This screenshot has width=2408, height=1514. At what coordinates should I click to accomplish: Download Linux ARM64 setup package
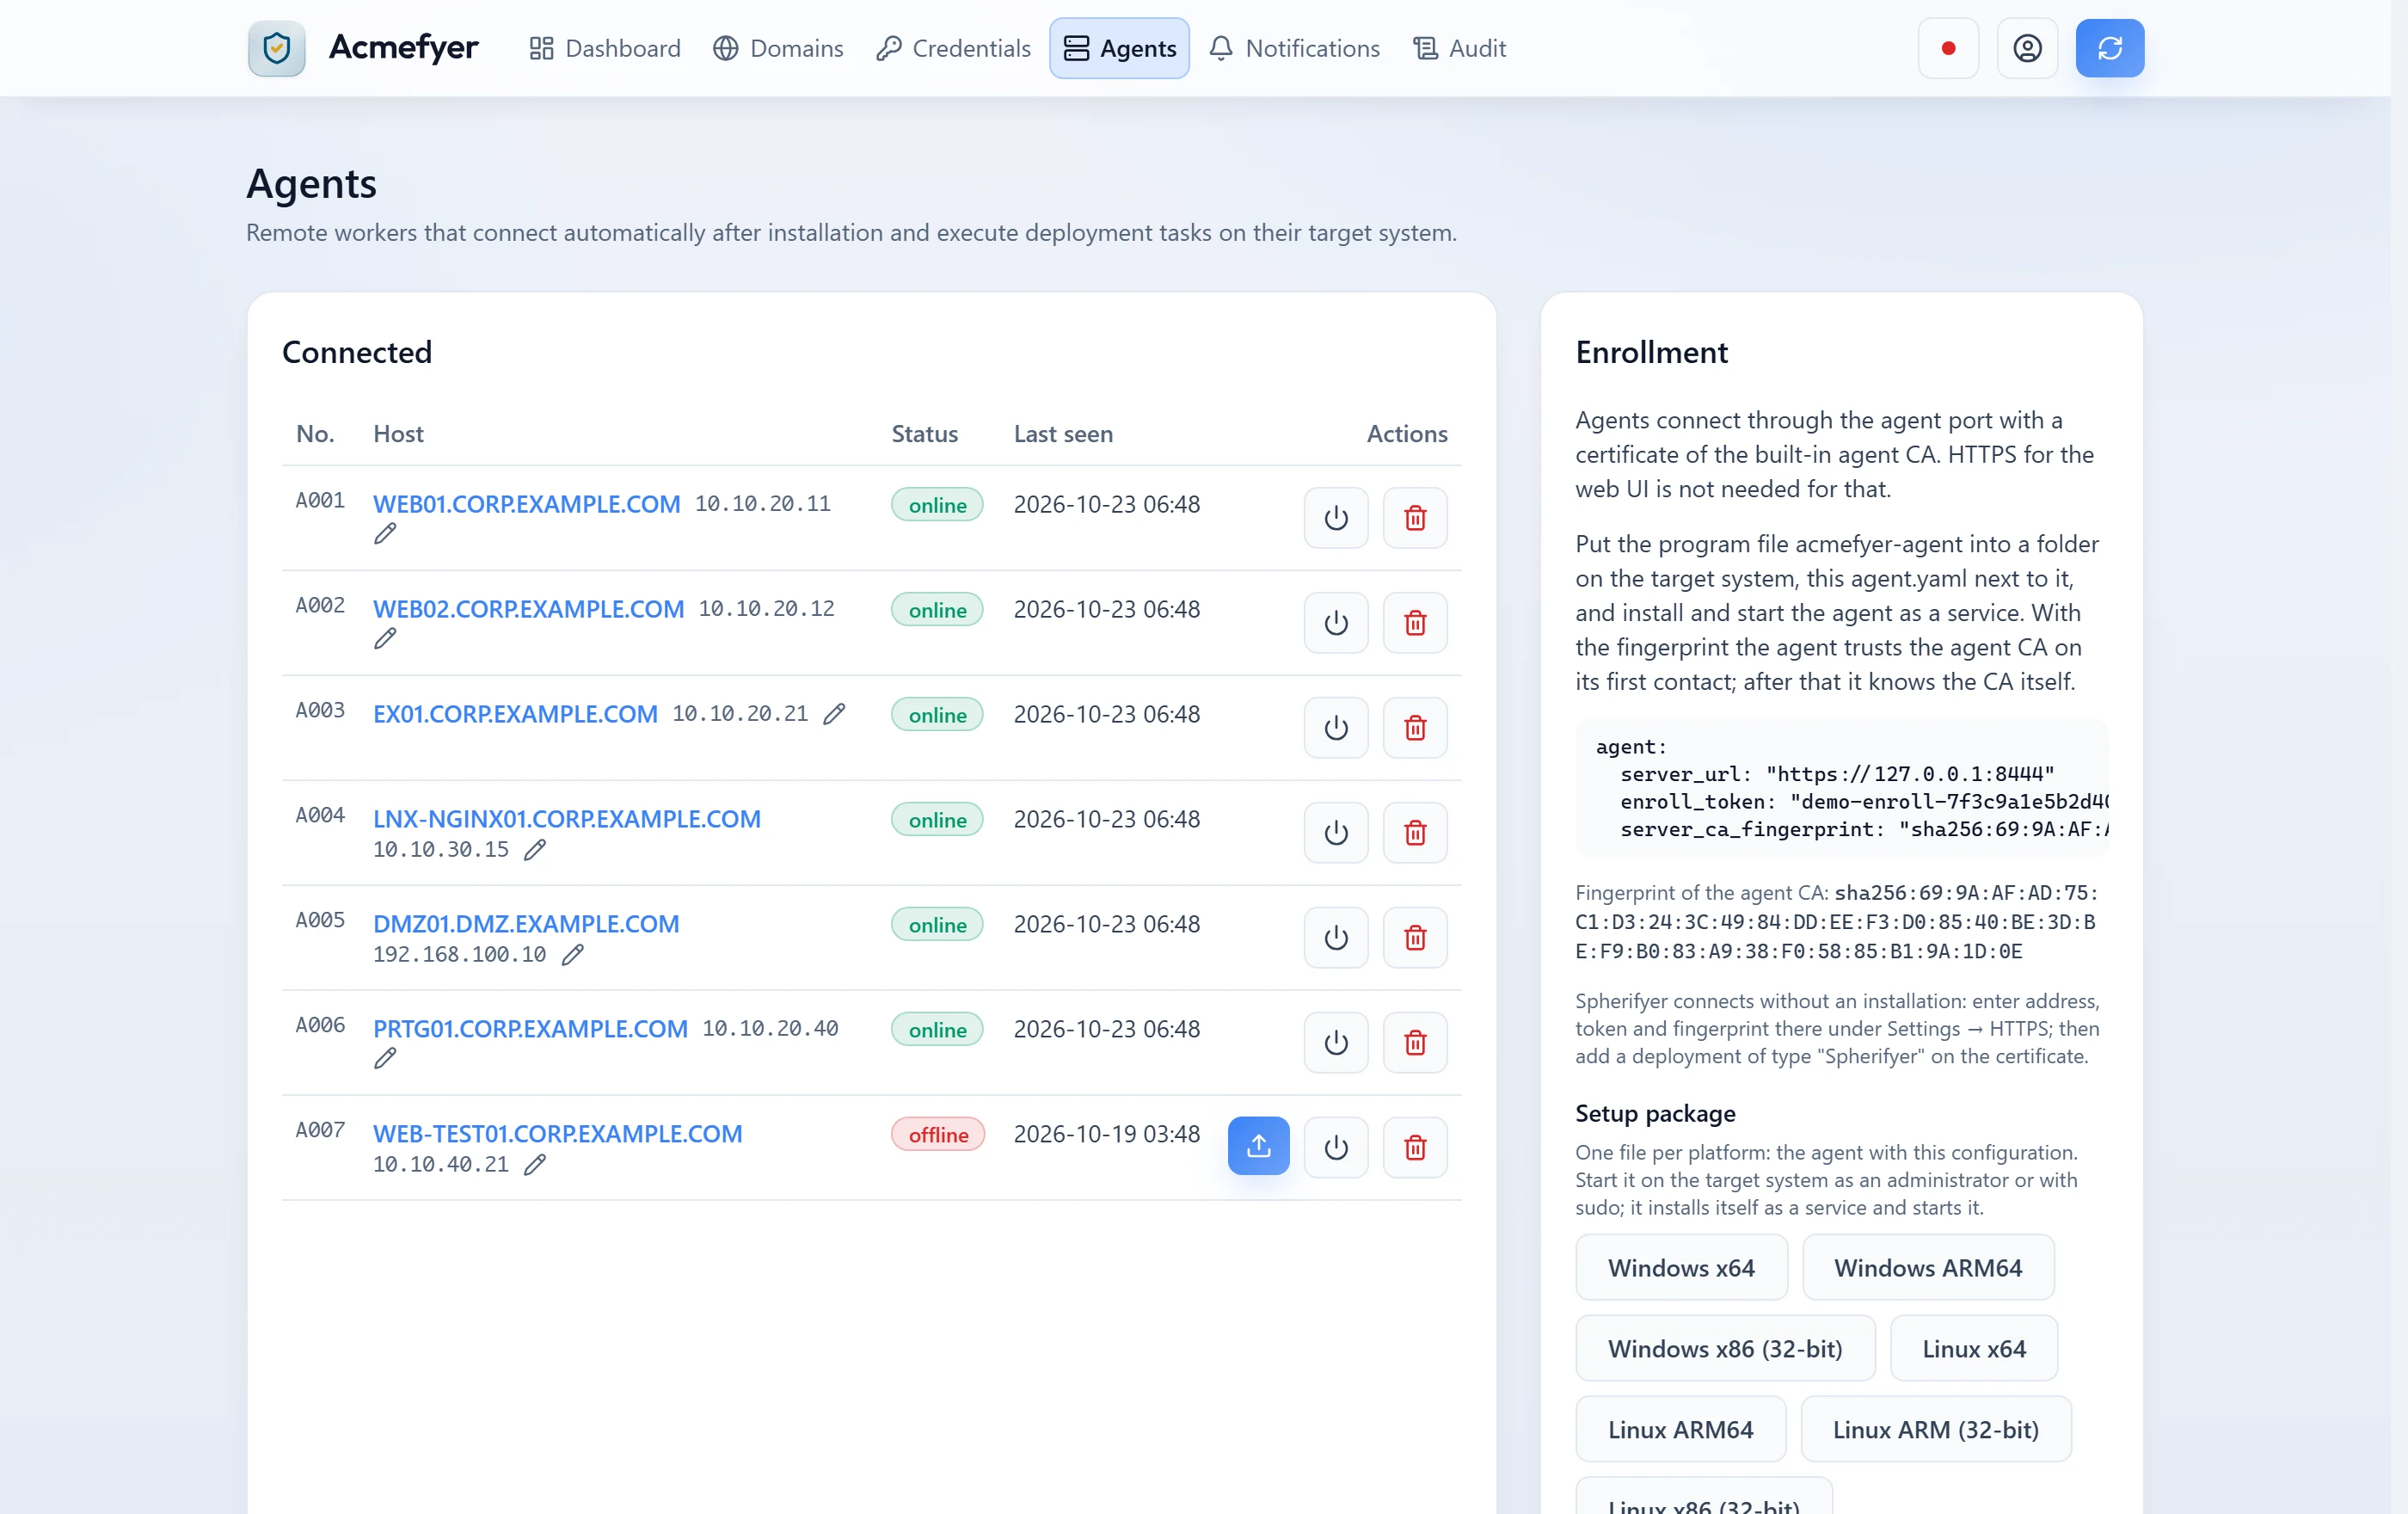pos(1680,1430)
